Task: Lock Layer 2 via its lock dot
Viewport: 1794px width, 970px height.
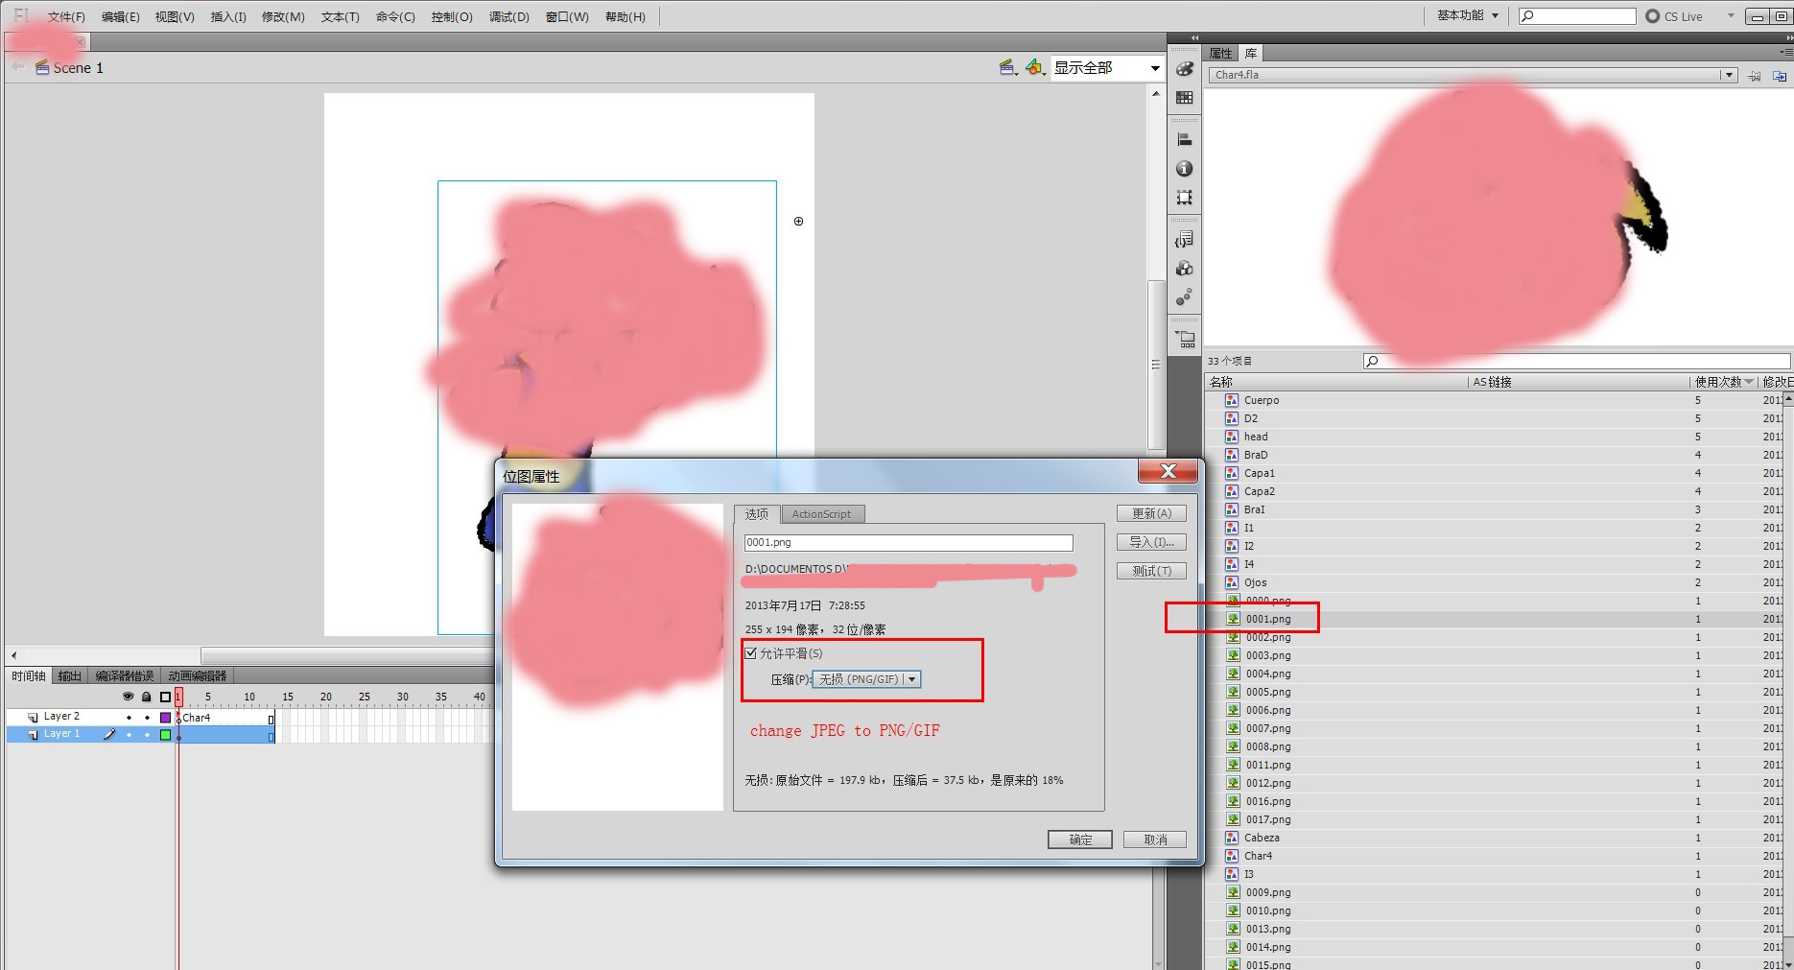Action: pyautogui.click(x=147, y=718)
